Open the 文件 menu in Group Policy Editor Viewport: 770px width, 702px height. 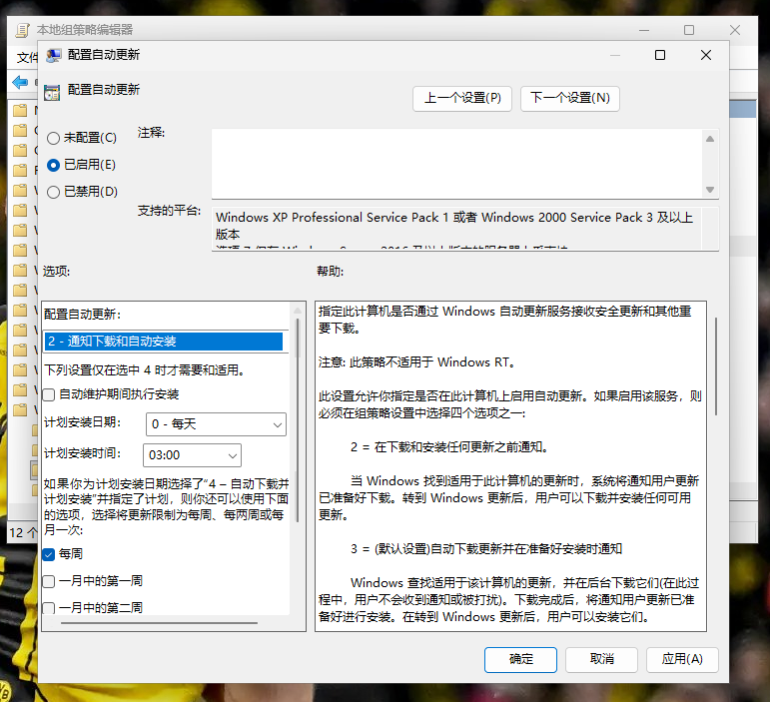(27, 58)
